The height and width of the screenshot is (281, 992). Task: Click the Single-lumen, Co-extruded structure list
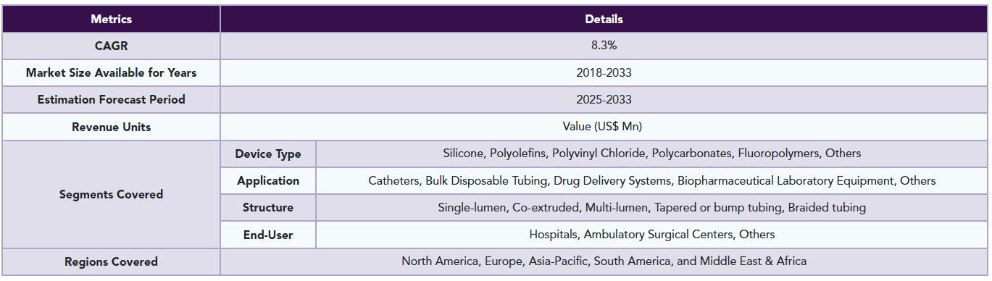(651, 207)
